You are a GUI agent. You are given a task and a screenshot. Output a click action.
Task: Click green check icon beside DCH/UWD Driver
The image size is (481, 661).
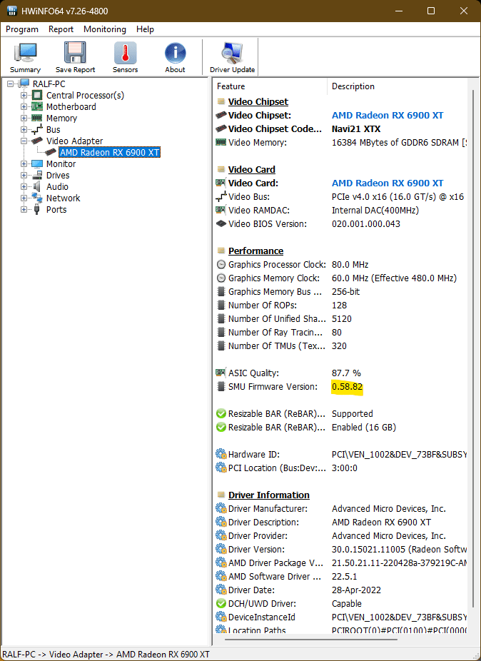tap(221, 603)
